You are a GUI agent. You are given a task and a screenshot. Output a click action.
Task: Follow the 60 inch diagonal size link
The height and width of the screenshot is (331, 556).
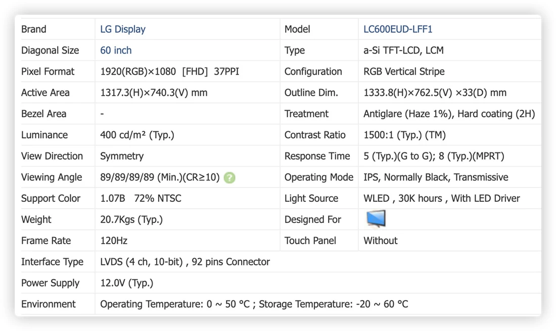(x=116, y=50)
